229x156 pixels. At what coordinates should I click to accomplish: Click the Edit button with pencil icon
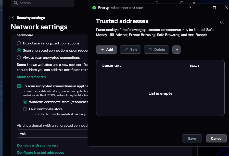click(x=131, y=50)
